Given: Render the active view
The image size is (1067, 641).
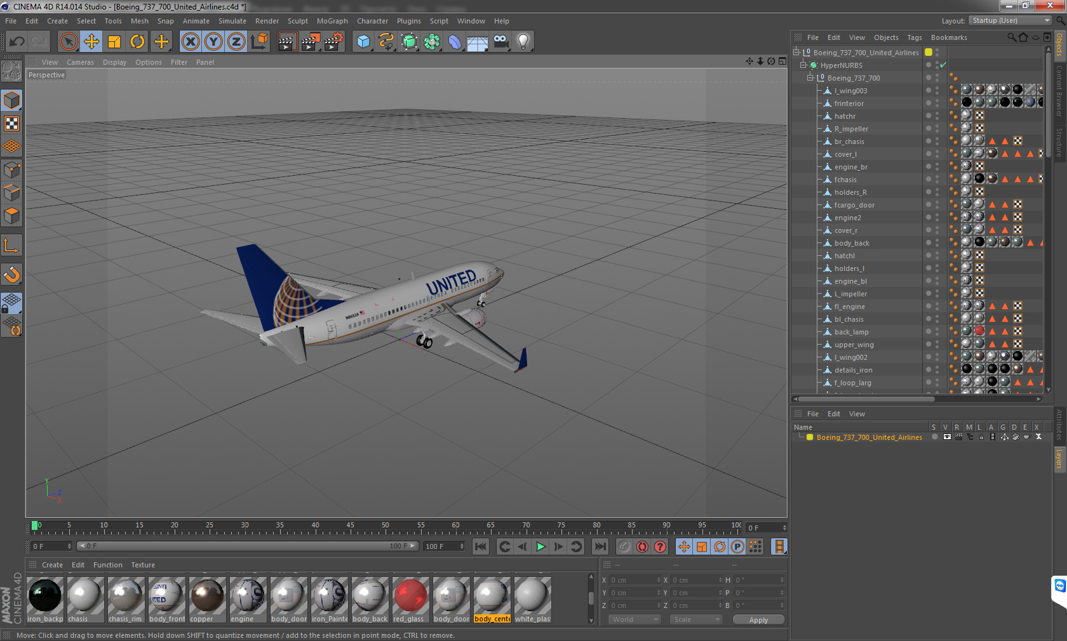Looking at the screenshot, I should tap(287, 42).
